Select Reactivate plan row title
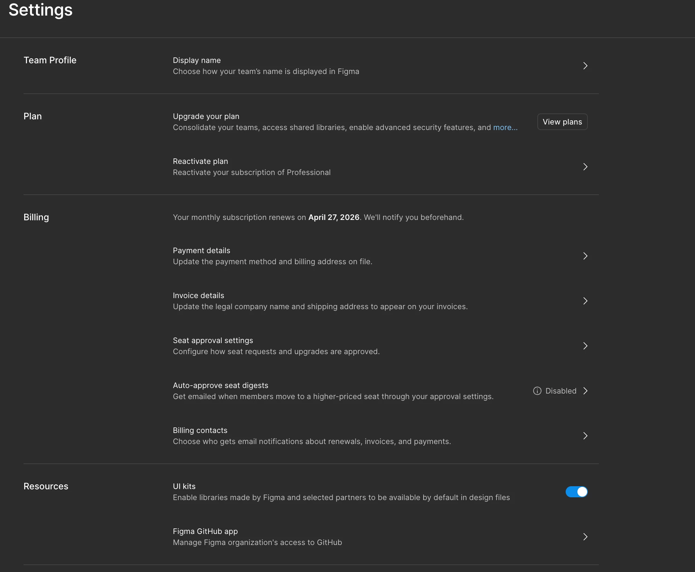The image size is (695, 572). click(200, 161)
